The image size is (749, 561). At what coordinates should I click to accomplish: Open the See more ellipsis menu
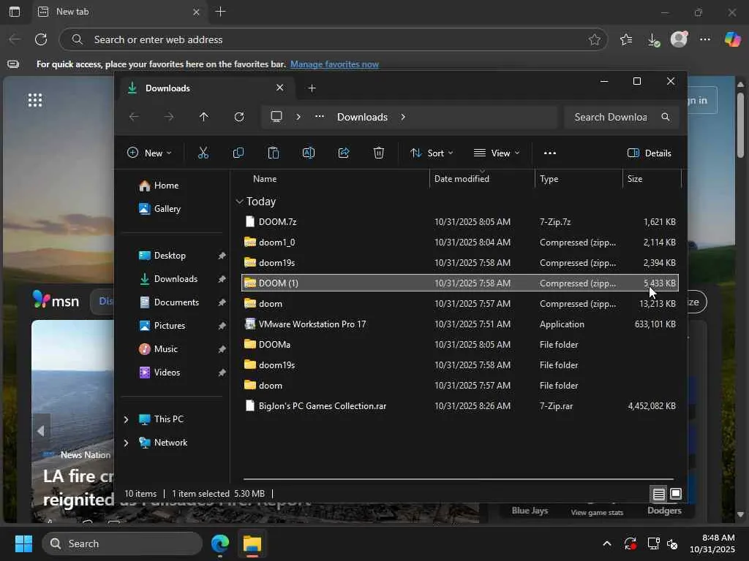pyautogui.click(x=550, y=153)
